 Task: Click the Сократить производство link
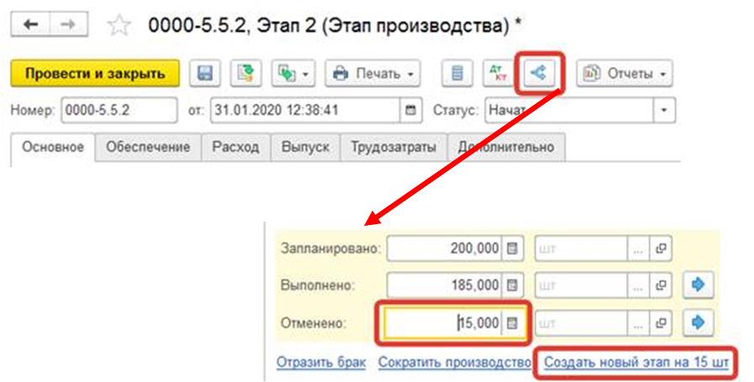pos(455,363)
